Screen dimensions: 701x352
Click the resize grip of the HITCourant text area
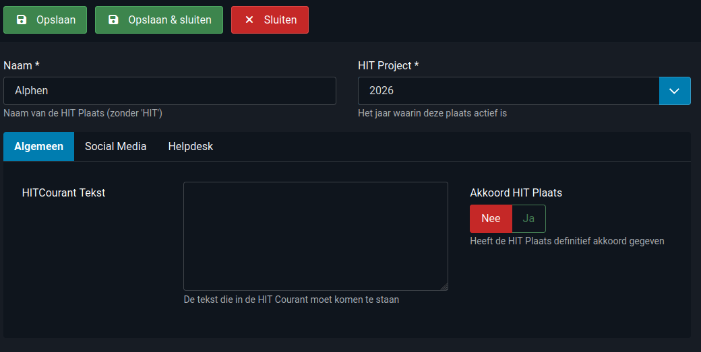coord(444,287)
